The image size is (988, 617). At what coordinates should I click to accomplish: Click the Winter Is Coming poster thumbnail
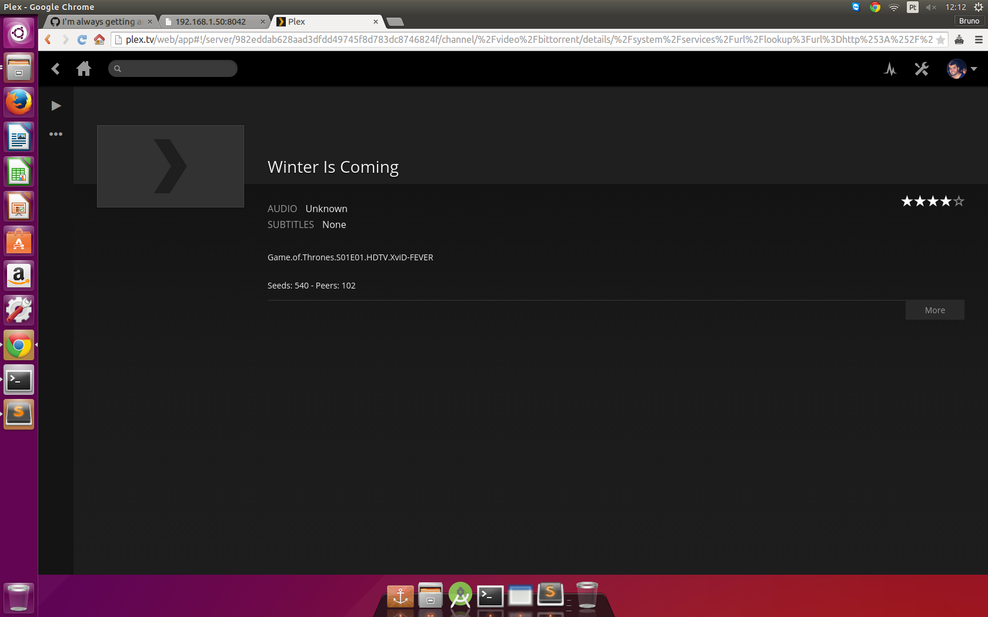[x=171, y=166]
